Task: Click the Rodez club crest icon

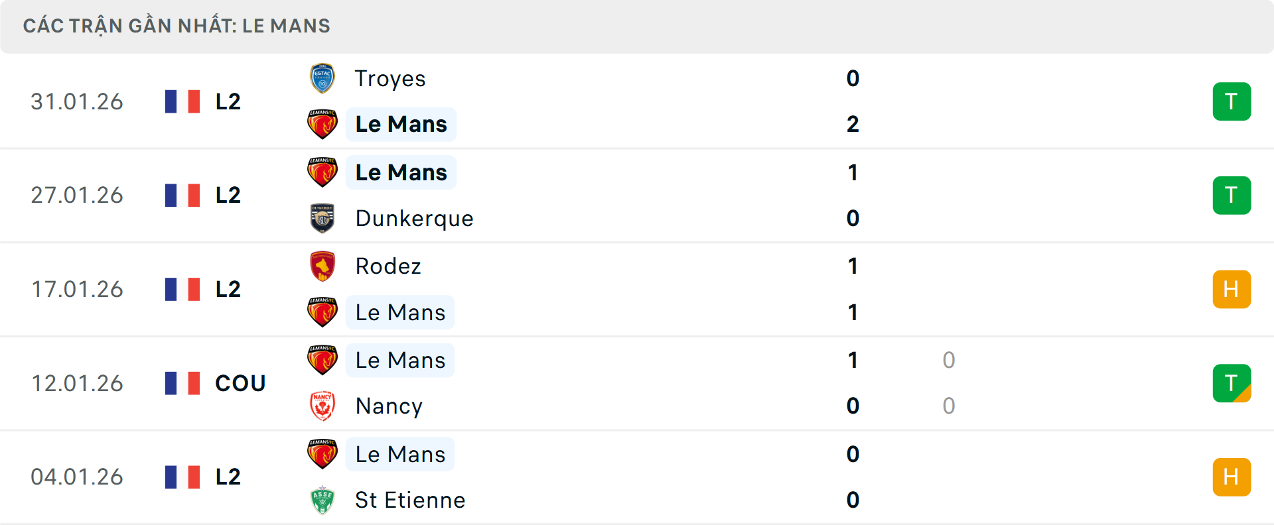Action: [x=322, y=266]
